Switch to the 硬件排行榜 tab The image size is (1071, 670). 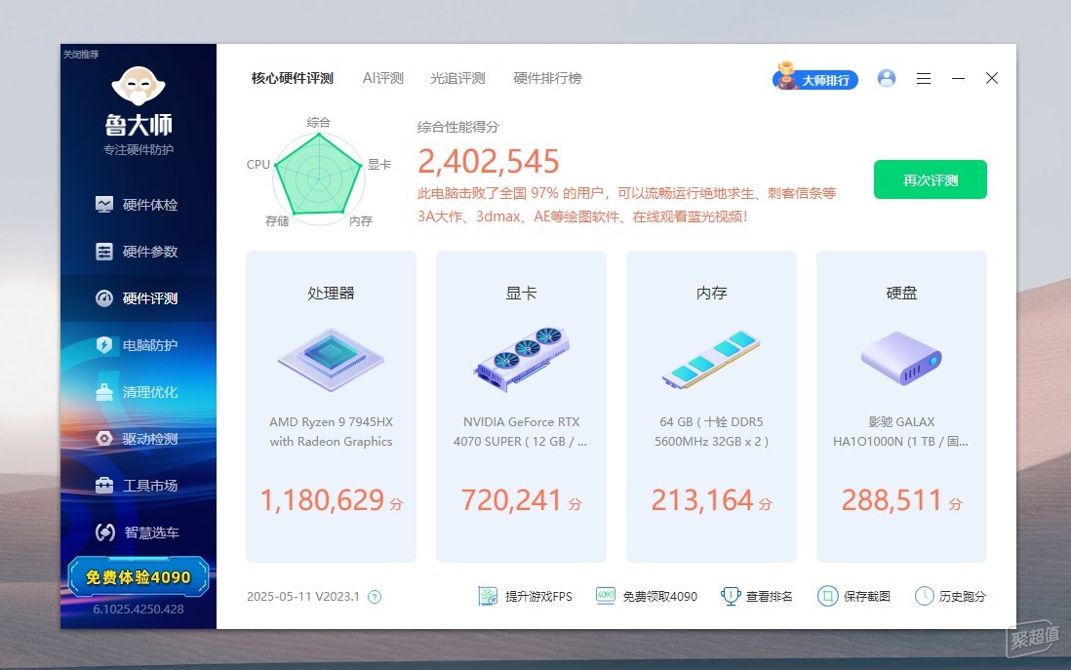click(548, 79)
